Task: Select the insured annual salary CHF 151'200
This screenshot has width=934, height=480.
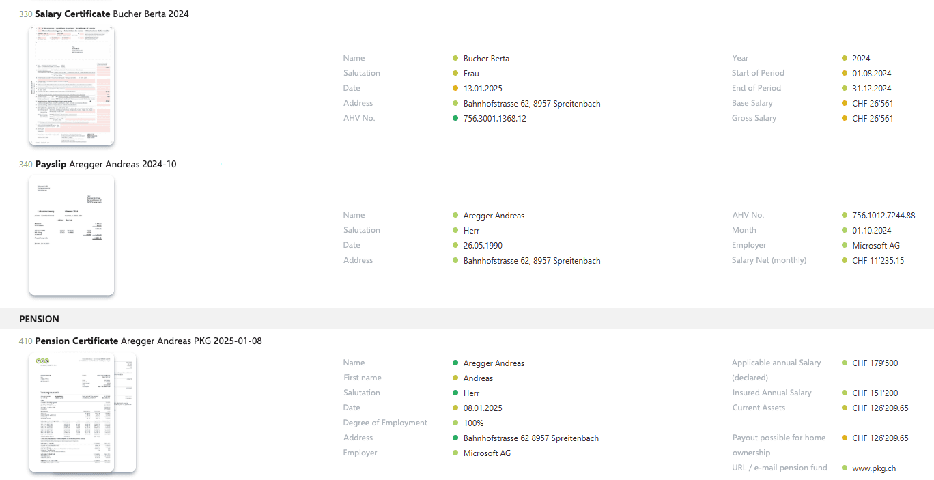Action: tap(875, 393)
